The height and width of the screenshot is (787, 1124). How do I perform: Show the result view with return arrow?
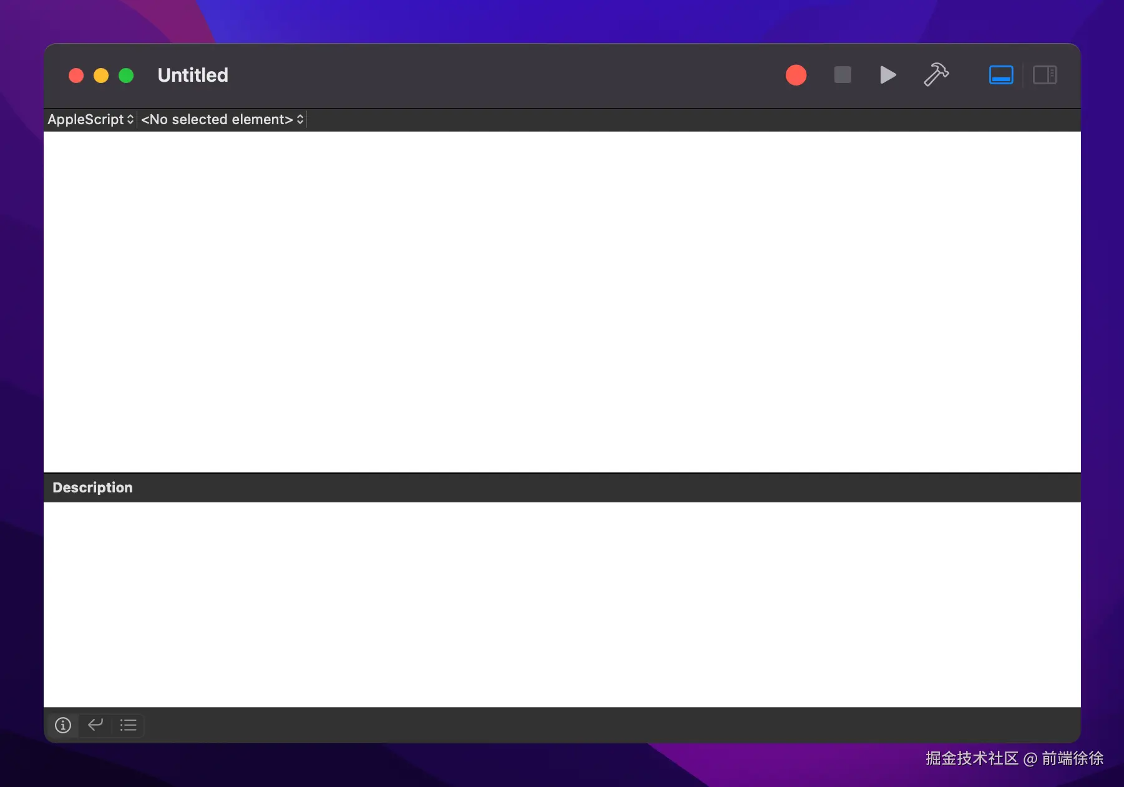point(95,725)
